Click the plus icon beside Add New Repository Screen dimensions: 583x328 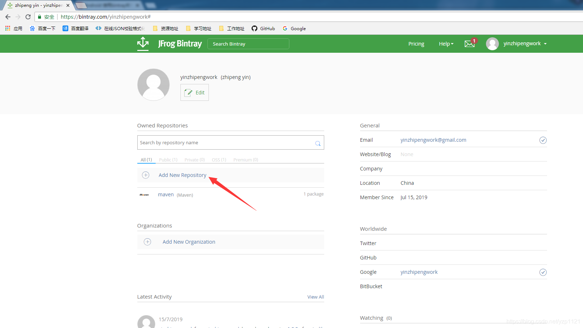tap(146, 175)
